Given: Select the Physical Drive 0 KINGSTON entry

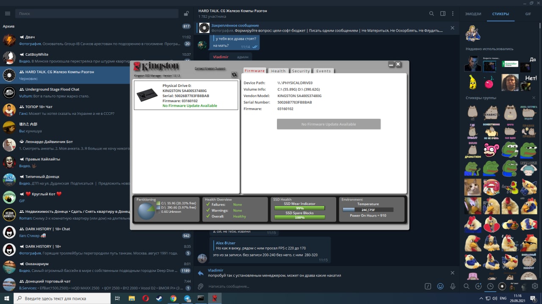Looking at the screenshot, I should 186,95.
